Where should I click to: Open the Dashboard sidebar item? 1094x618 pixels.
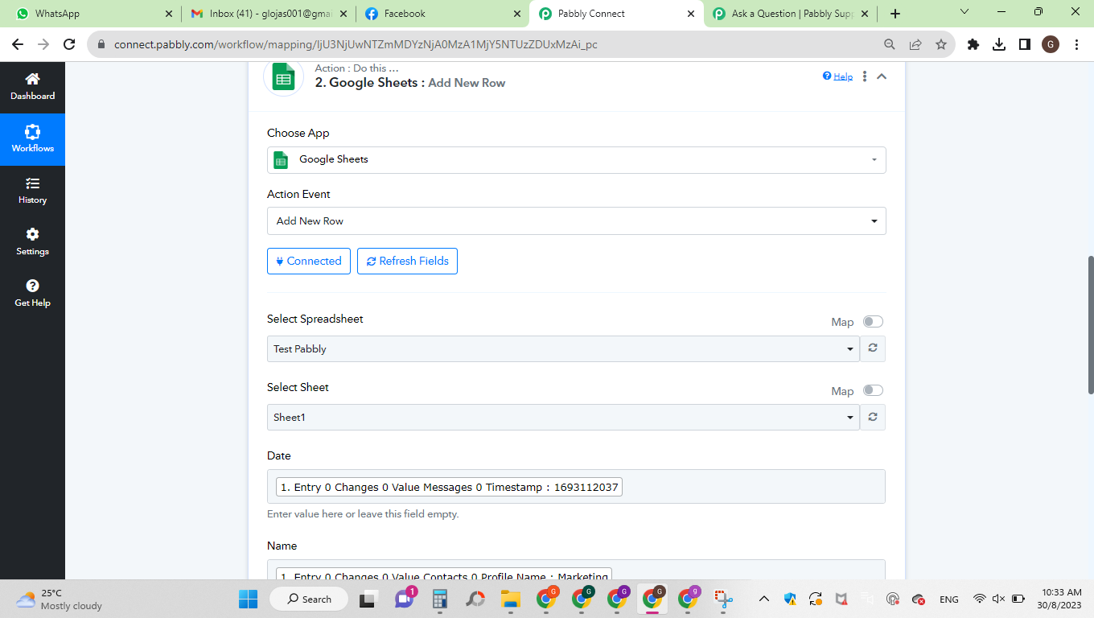(x=32, y=87)
